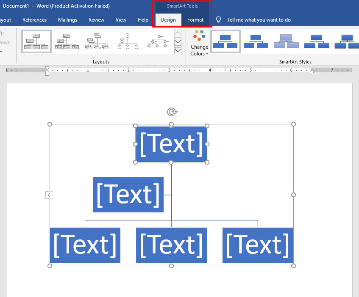359x297 pixels.
Task: Apply the fifth SmartArt style at gallery edge
Action: 346,41
